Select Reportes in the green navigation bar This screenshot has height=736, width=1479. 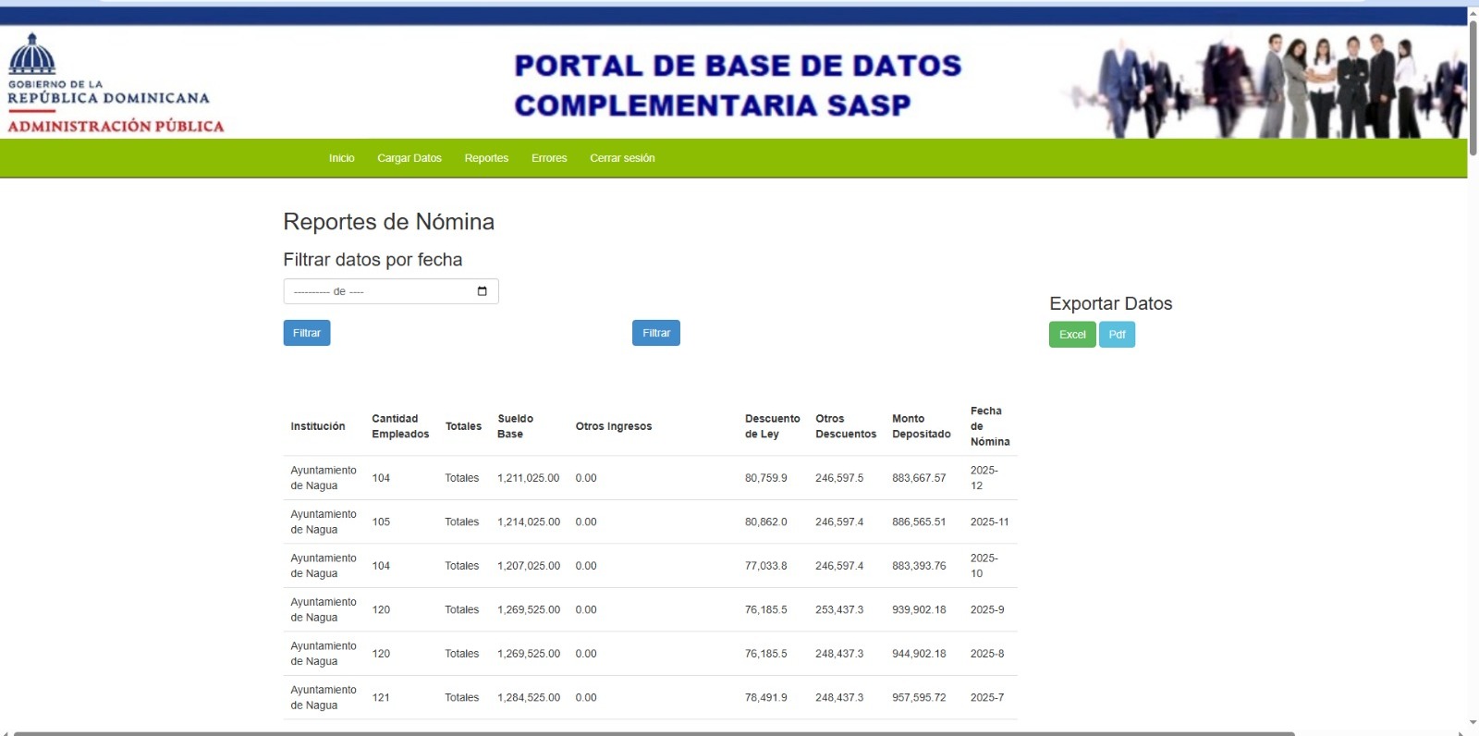(x=486, y=158)
